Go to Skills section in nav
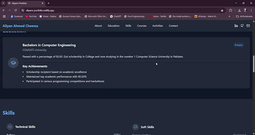The height and width of the screenshot is (135, 255). 128,26
